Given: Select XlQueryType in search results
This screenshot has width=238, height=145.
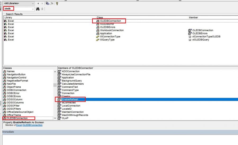Looking at the screenshot, I should pos(107,40).
